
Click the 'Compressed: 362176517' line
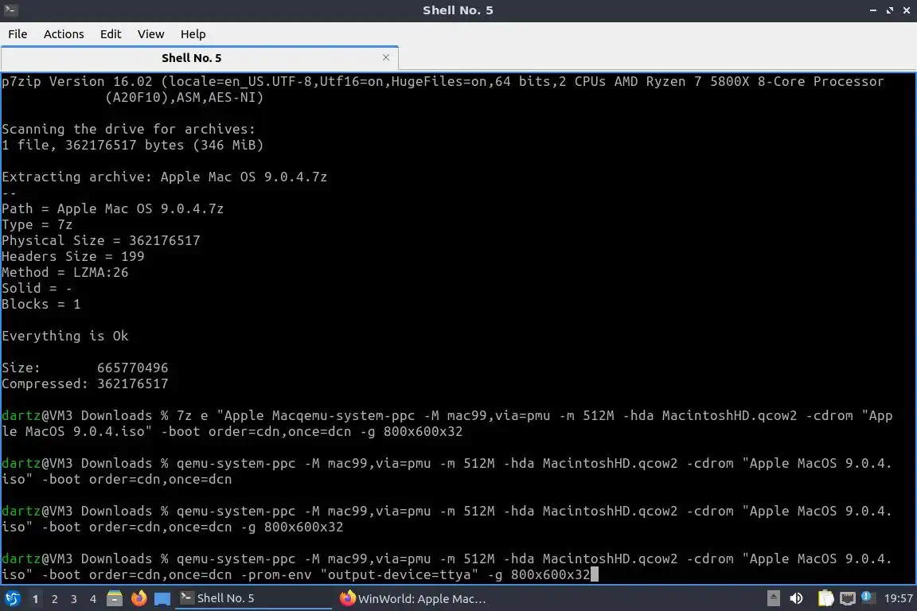point(85,383)
